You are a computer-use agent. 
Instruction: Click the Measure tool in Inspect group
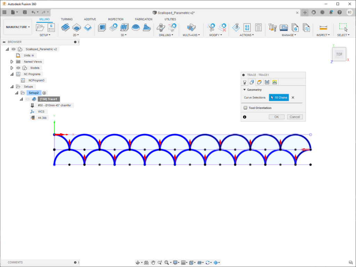(323, 27)
